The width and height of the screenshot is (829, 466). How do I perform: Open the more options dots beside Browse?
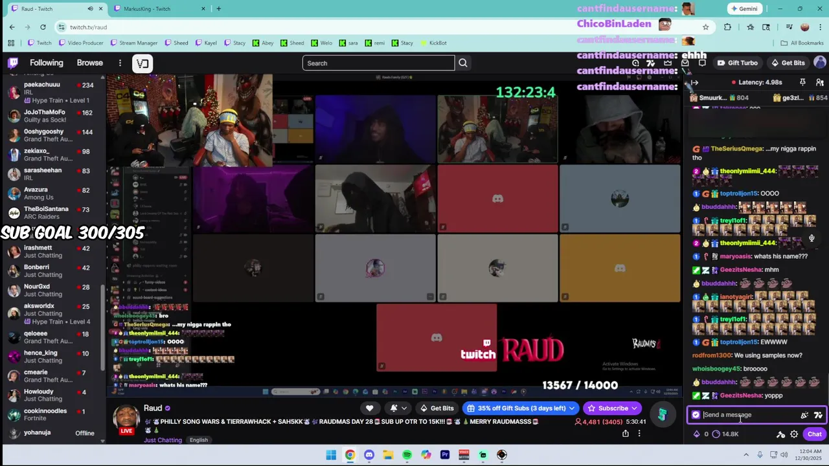[x=120, y=63]
